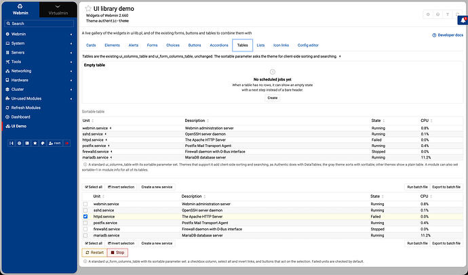Sort the upper table by State arrows
This screenshot has height=275, width=468.
click(x=383, y=121)
